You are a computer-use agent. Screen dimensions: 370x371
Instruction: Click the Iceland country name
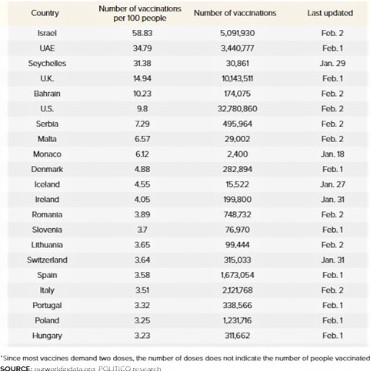[x=47, y=184]
